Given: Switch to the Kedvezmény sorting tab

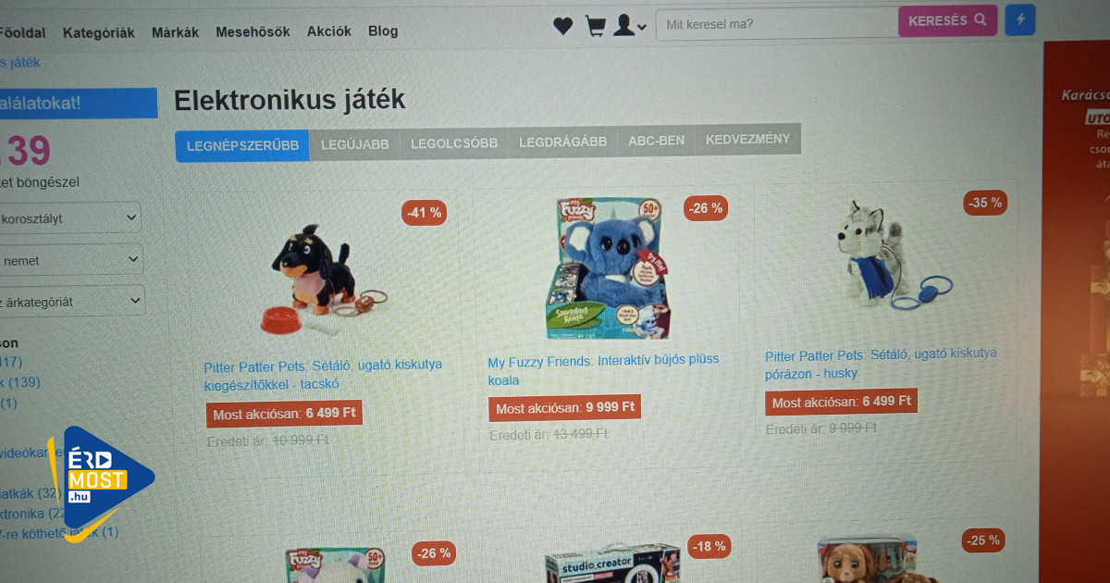Looking at the screenshot, I should coord(747,140).
